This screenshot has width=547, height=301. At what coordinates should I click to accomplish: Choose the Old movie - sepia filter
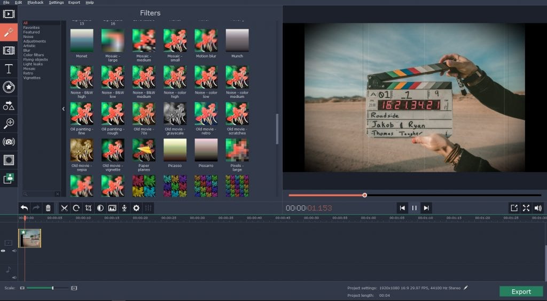(x=82, y=150)
